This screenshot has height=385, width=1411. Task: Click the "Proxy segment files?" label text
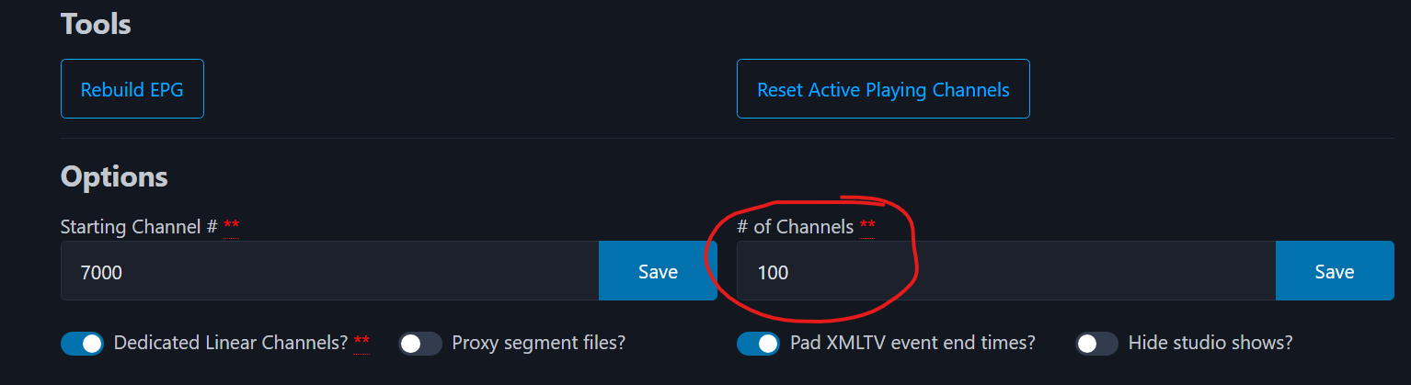[x=539, y=344]
